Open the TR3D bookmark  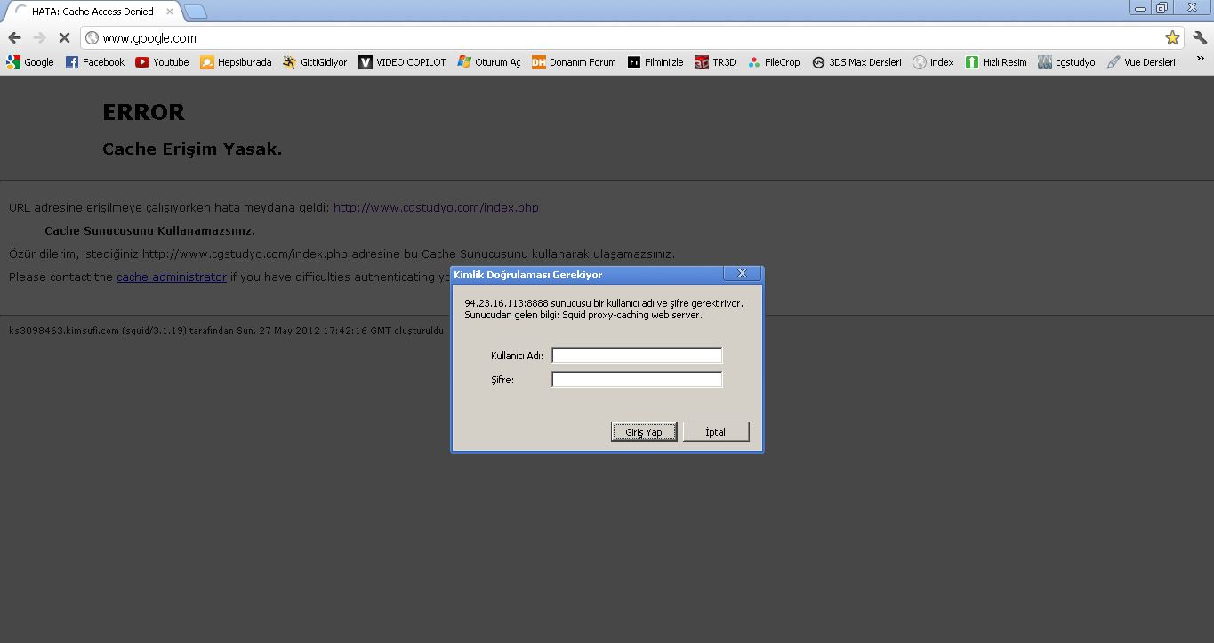715,62
